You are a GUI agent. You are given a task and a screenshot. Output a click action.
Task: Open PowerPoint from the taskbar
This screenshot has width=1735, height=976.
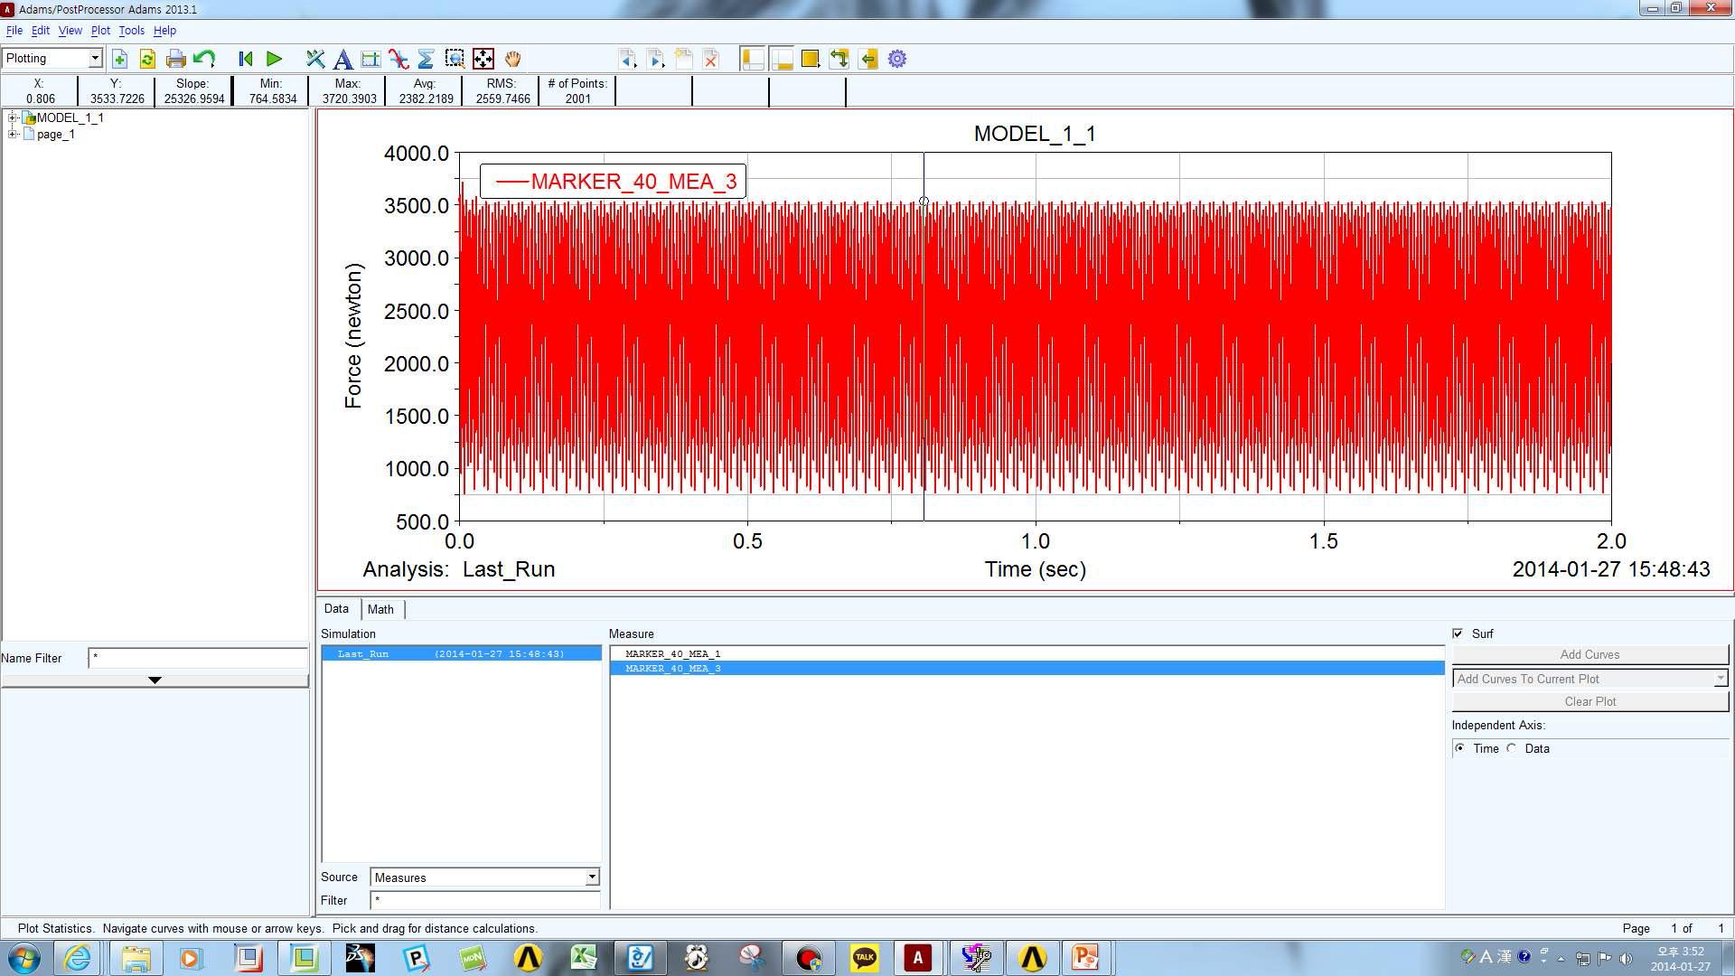point(1085,958)
